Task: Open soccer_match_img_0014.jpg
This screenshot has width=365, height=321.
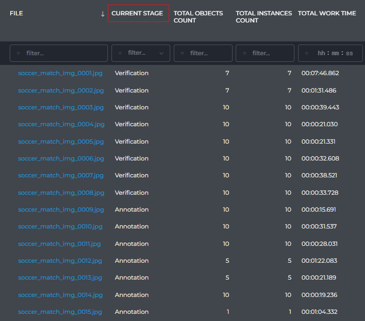Action: 60,295
